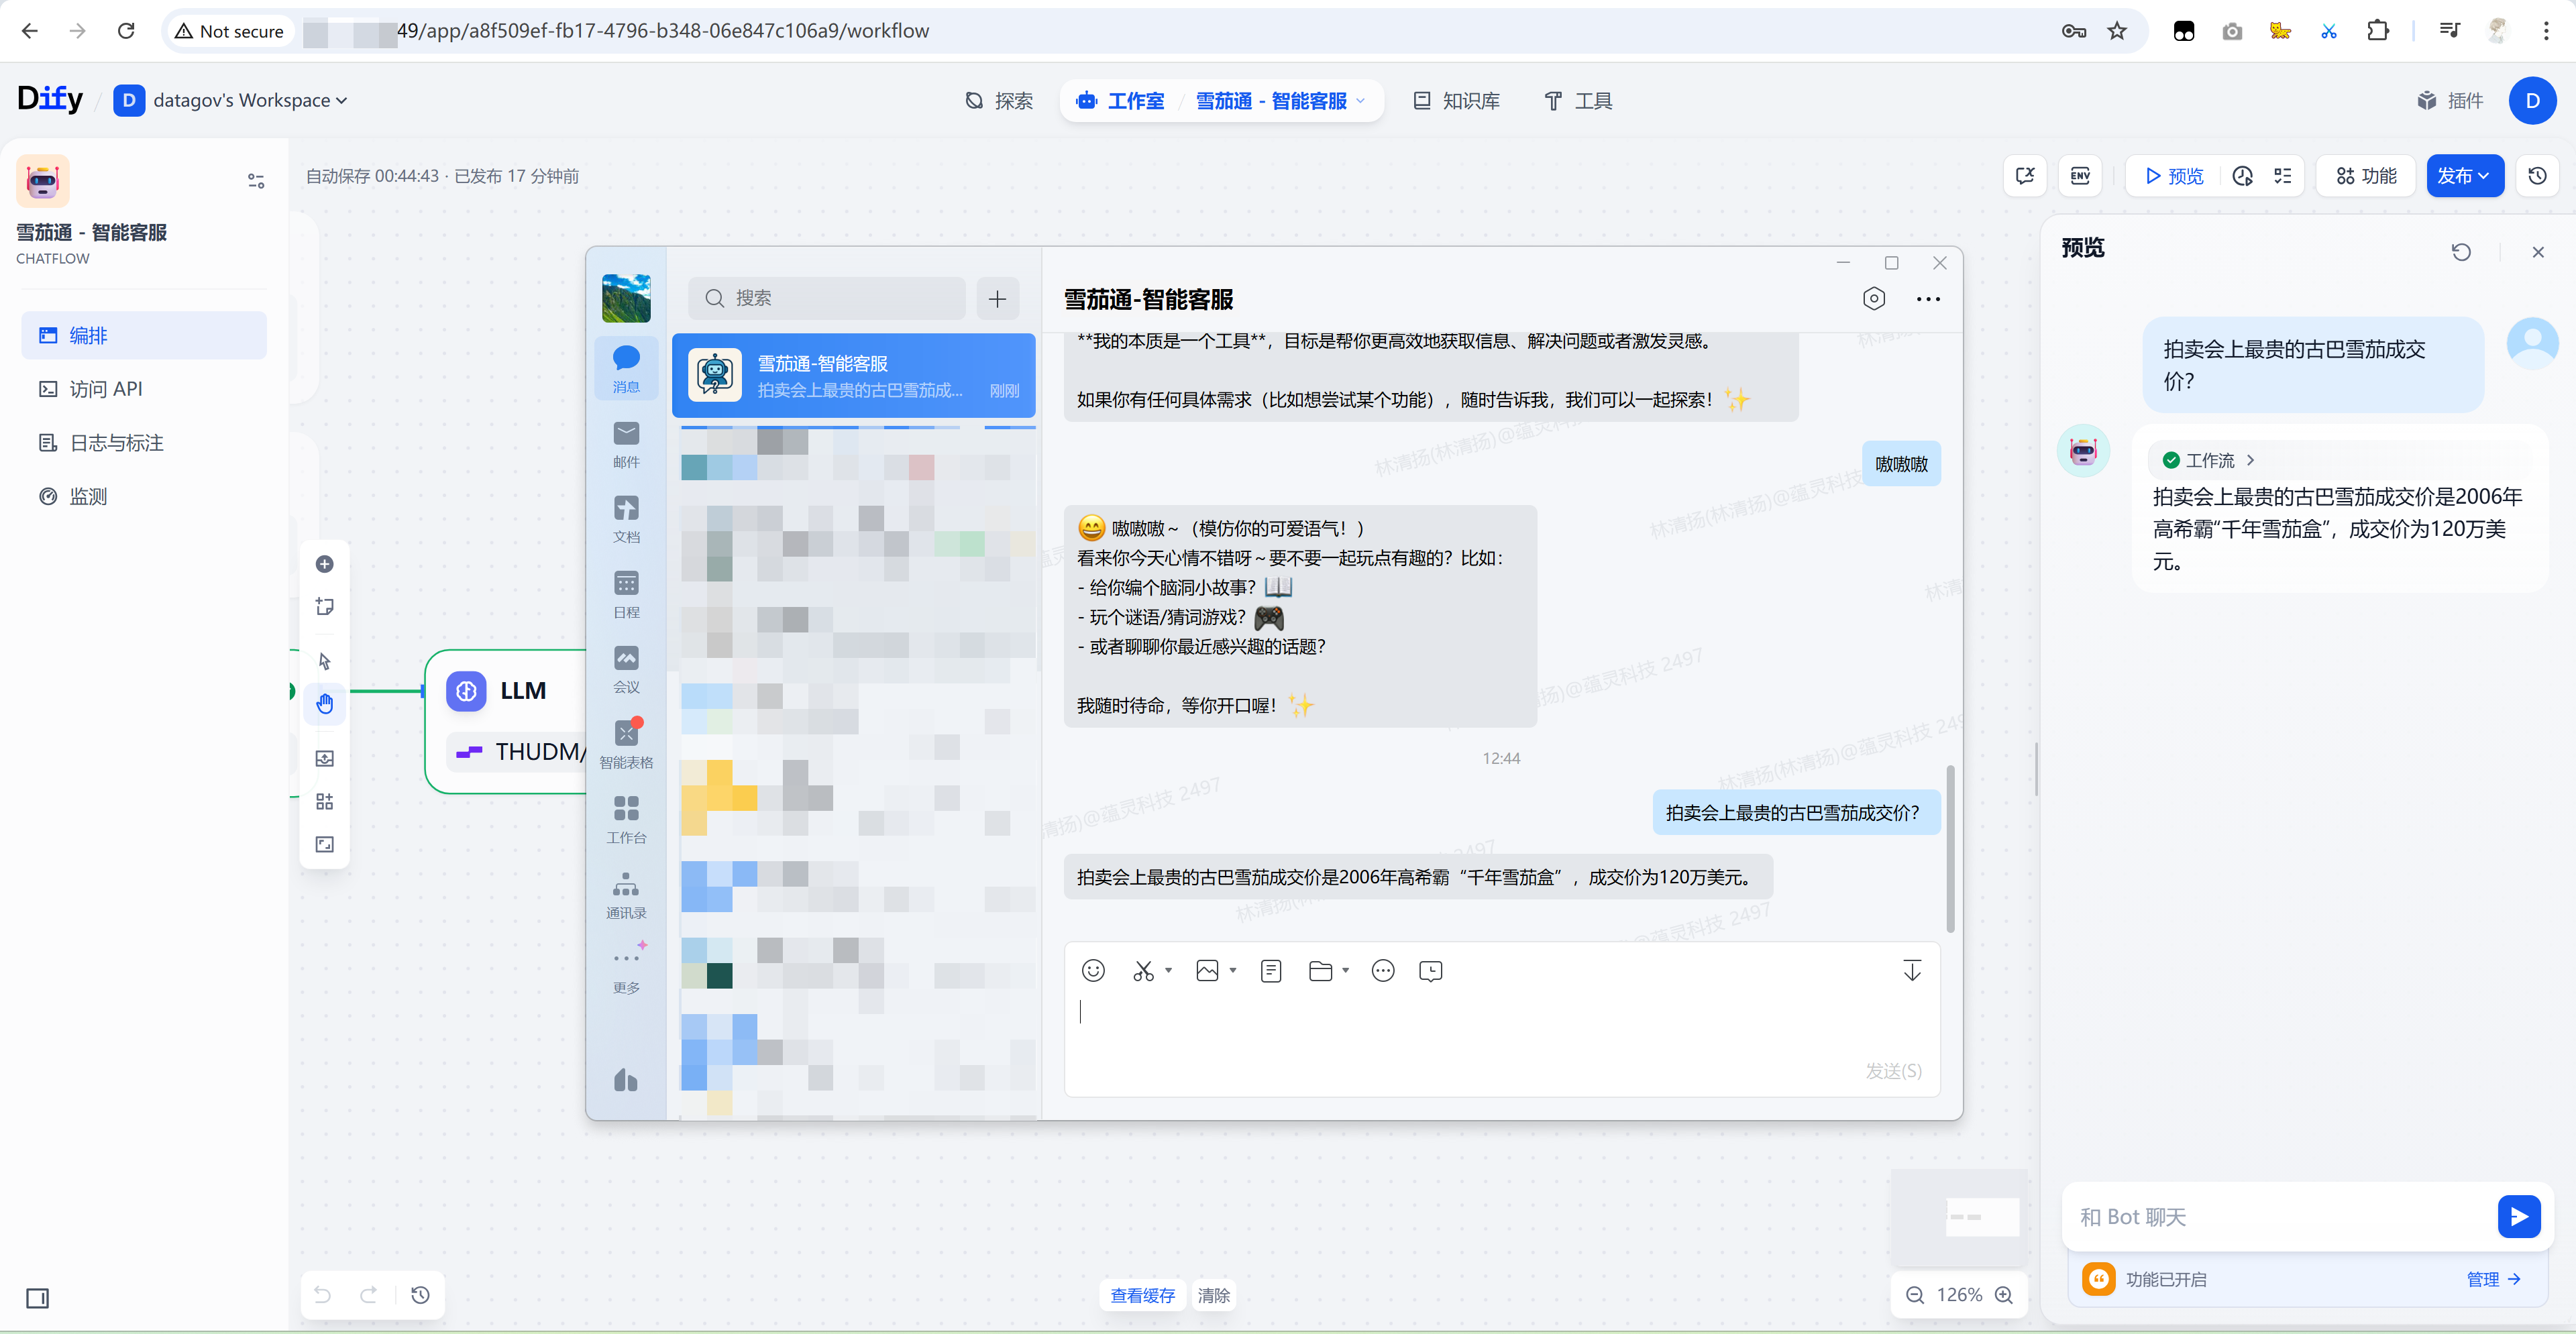Open the folder dropdown arrow in chat toolbar
This screenshot has width=2576, height=1334.
1345,970
